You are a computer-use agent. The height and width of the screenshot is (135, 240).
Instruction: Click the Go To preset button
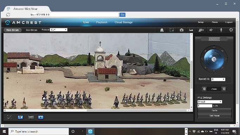click(x=214, y=110)
